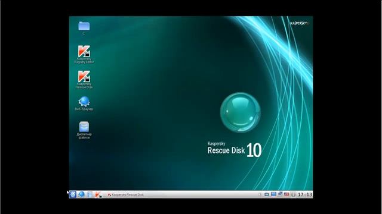
Task: Click the file manager icon in the taskbar
Action: point(90,194)
